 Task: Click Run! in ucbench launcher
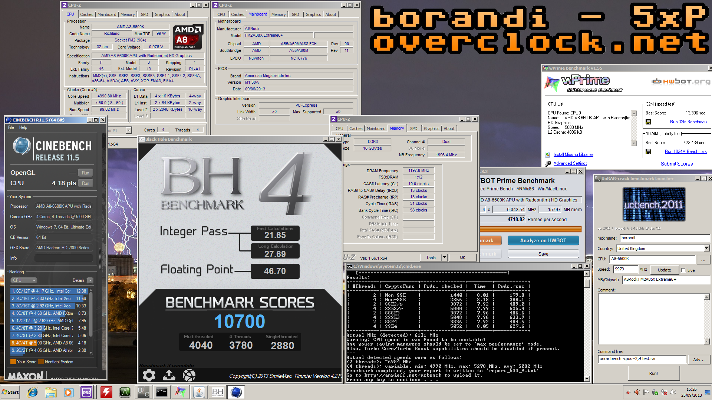(653, 373)
